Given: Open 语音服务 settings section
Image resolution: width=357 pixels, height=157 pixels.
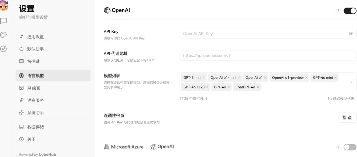Looking at the screenshot, I should 53,100.
